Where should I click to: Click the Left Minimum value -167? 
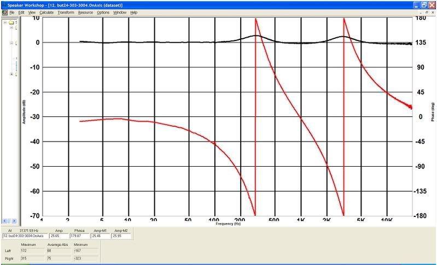point(86,251)
